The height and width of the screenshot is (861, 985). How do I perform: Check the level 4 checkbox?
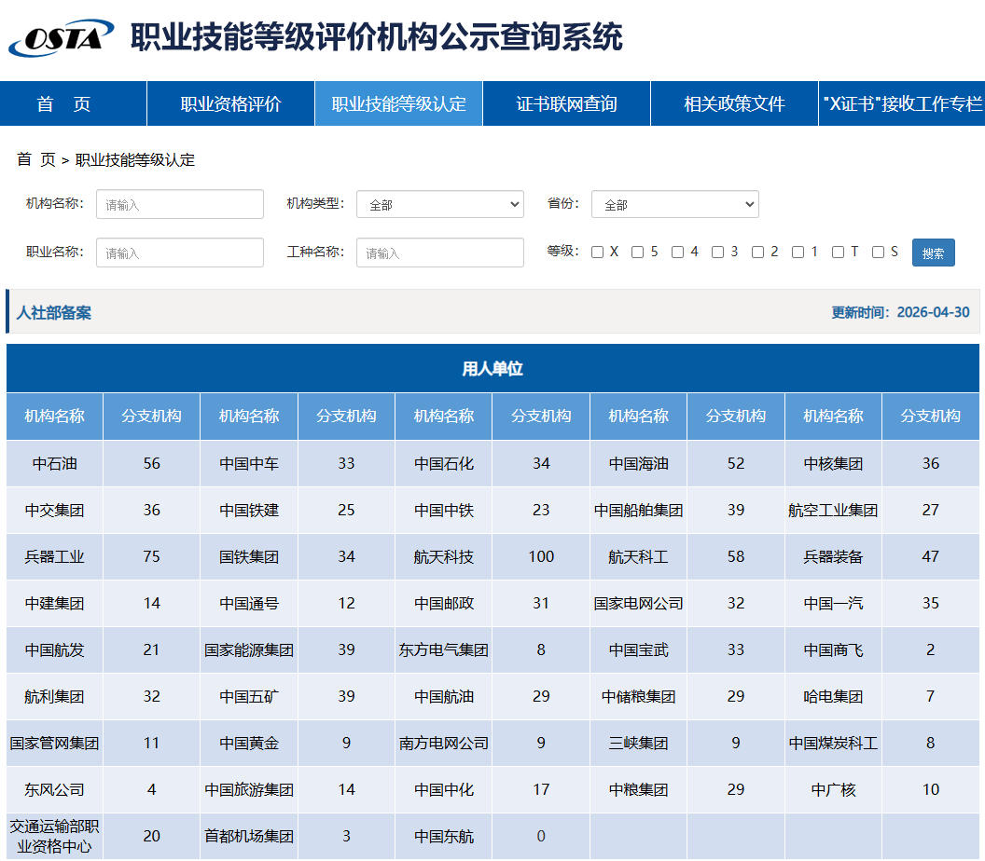click(x=678, y=252)
